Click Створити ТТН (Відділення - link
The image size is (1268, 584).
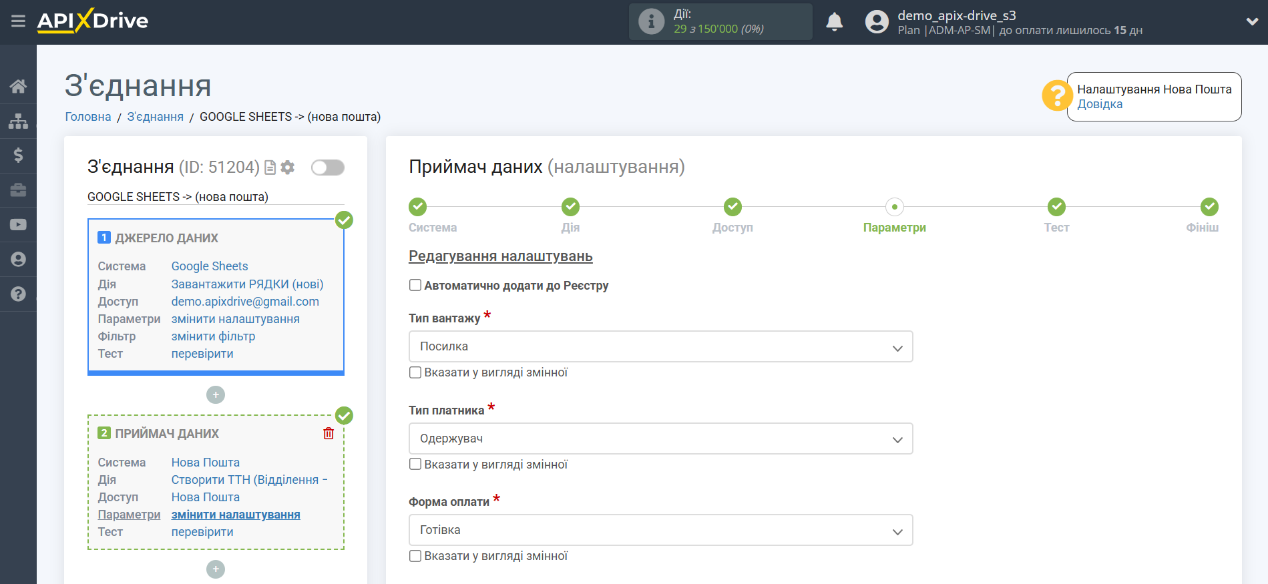249,480
